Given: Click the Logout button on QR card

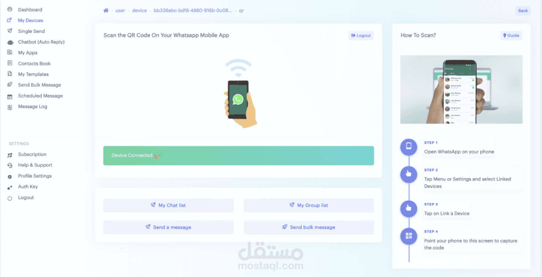Looking at the screenshot, I should pyautogui.click(x=361, y=35).
